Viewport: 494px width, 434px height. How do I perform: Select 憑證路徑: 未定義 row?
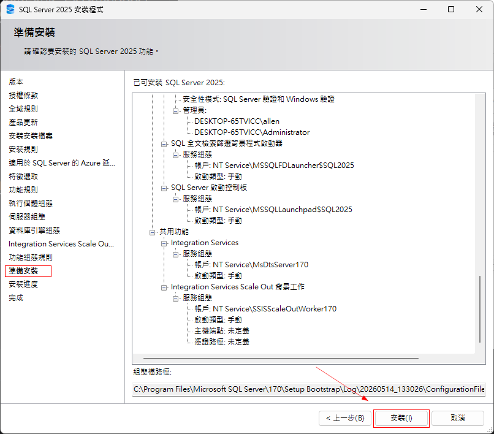[222, 342]
